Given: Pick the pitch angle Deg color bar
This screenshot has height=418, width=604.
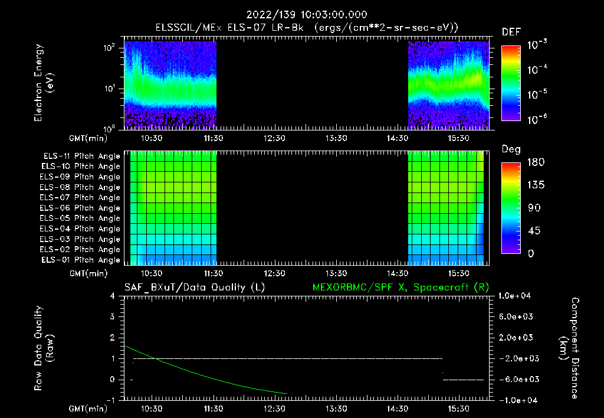Looking at the screenshot, I should (511, 208).
